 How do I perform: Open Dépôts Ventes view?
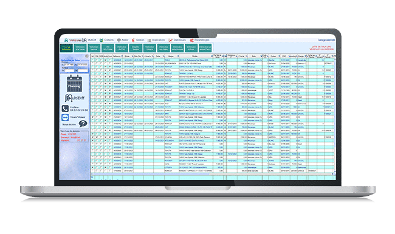pos(136,48)
